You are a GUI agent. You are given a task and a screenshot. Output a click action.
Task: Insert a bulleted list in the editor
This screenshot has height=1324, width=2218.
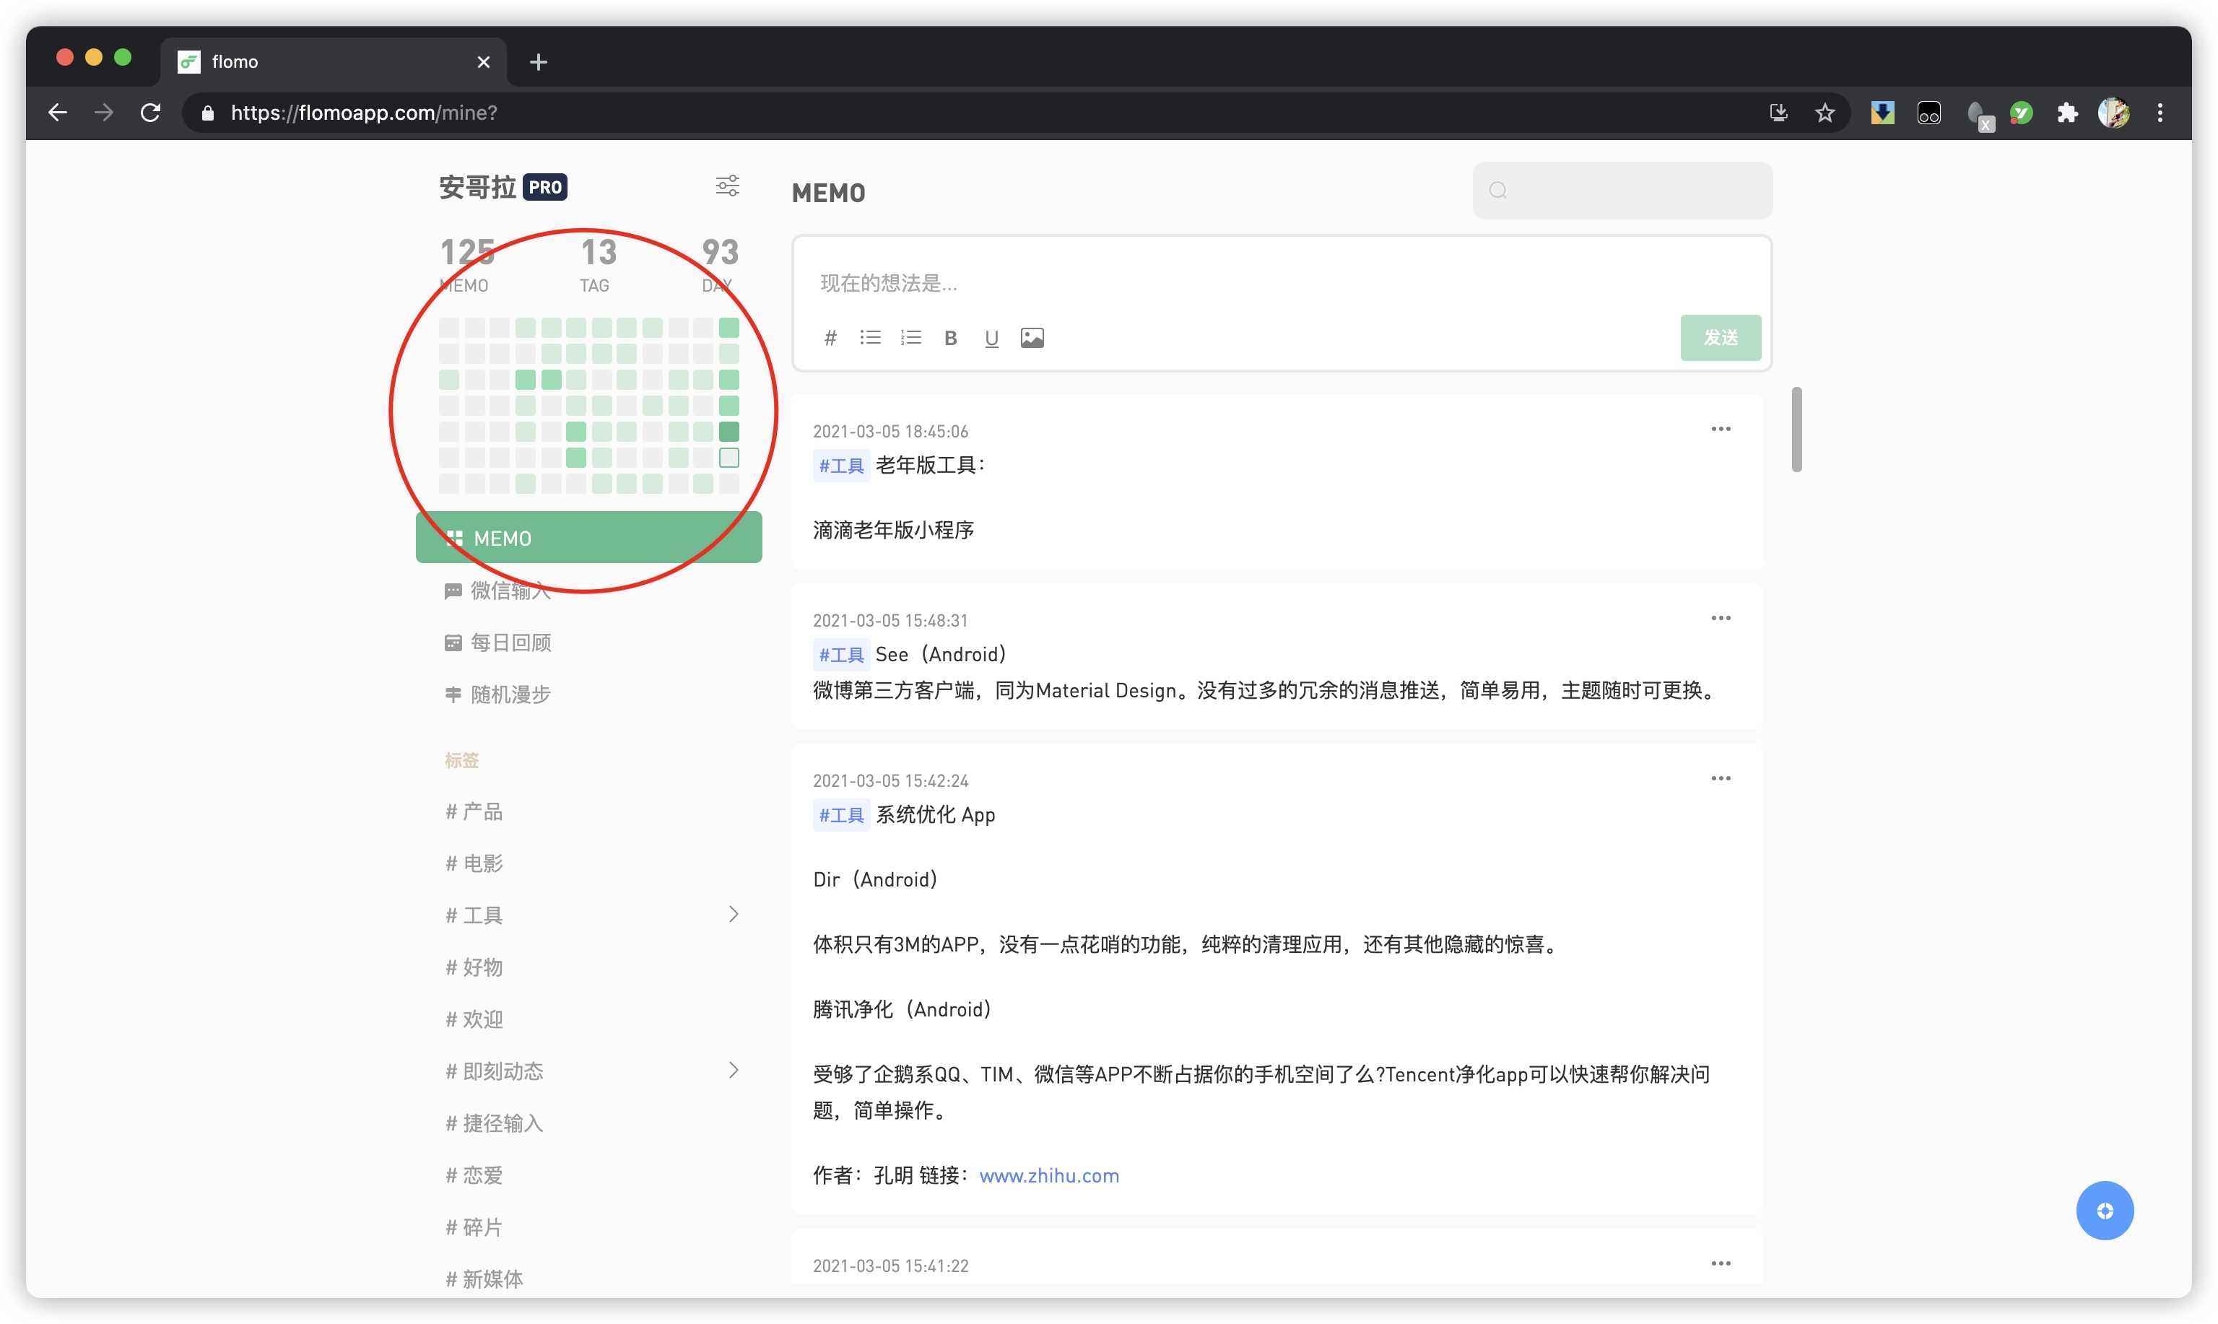click(870, 337)
